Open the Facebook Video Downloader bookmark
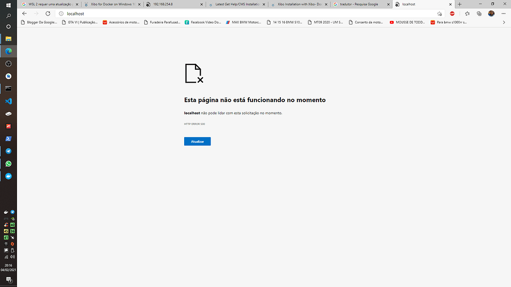This screenshot has height=287, width=511. point(203,22)
